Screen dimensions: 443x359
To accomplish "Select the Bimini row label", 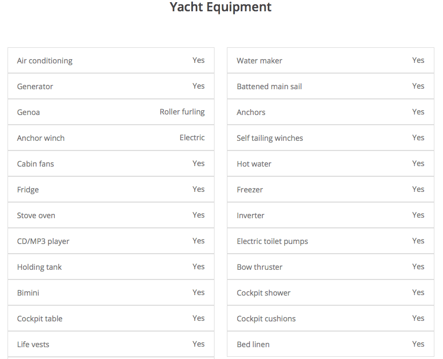I will click(28, 293).
